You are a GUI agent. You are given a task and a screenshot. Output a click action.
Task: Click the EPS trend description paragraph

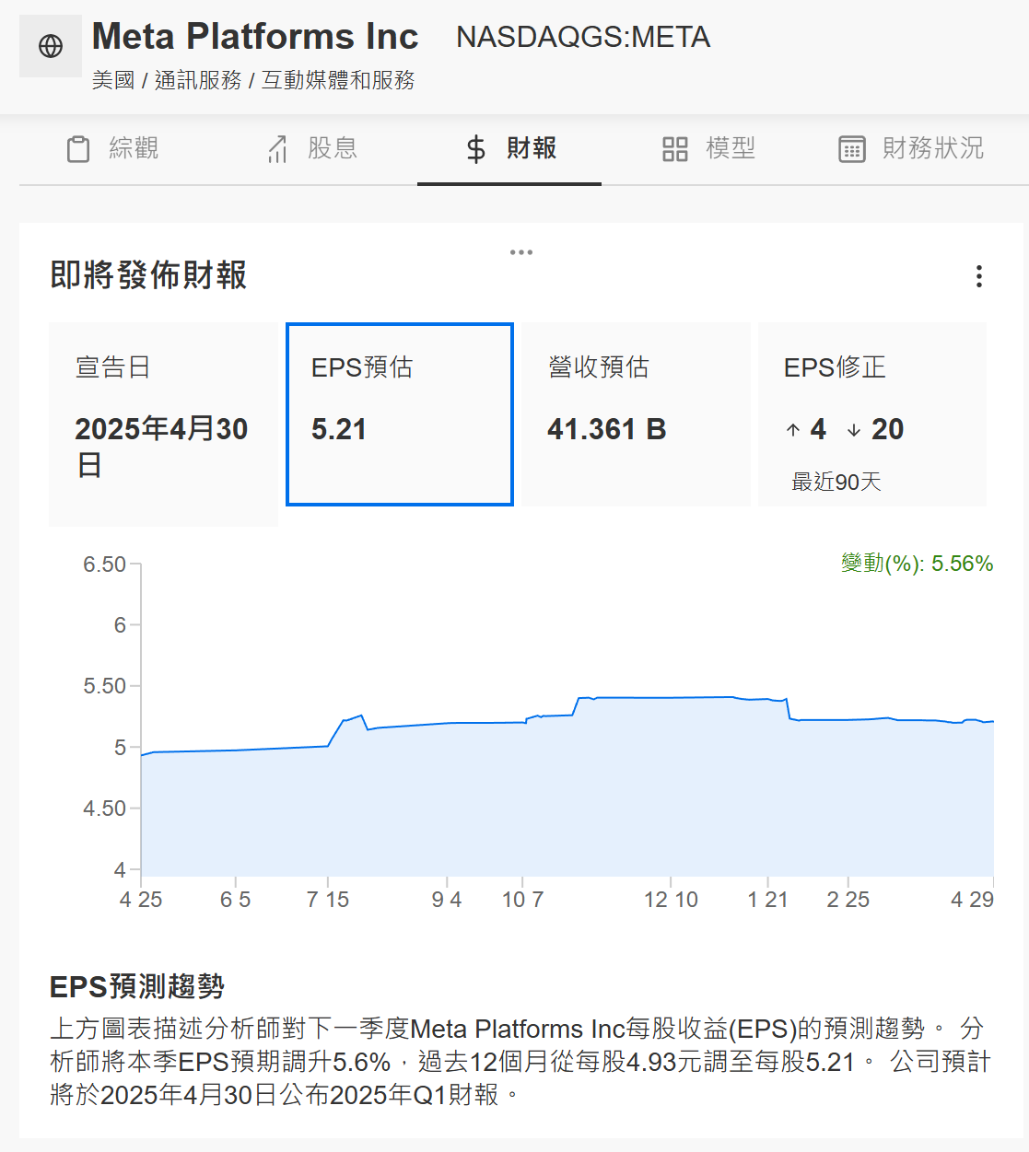pyautogui.click(x=520, y=1062)
